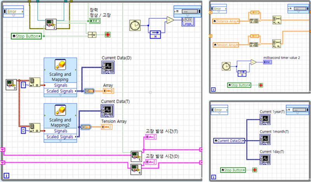Viewport: 311px width, 182px height.
Task: Click the 장력 정상/고장 boolean TF indicator
Action: [94, 21]
